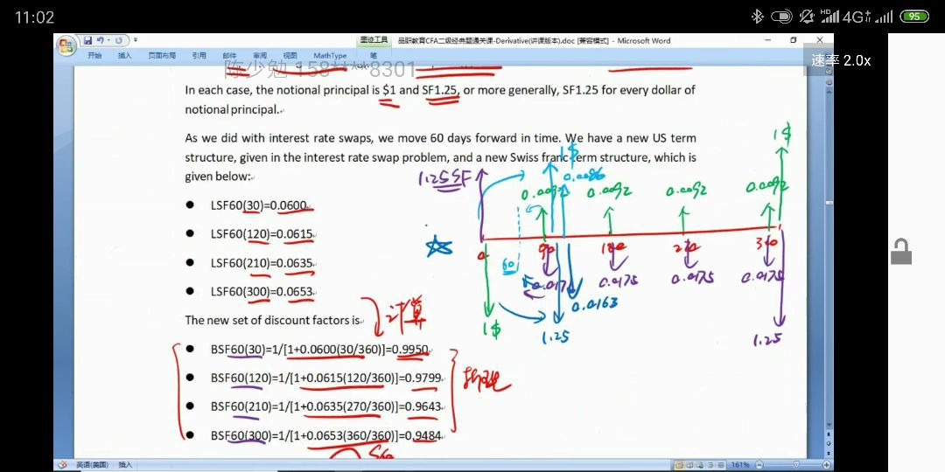This screenshot has height=472, width=945.
Task: Click the Next Page browse button
Action: (829, 453)
